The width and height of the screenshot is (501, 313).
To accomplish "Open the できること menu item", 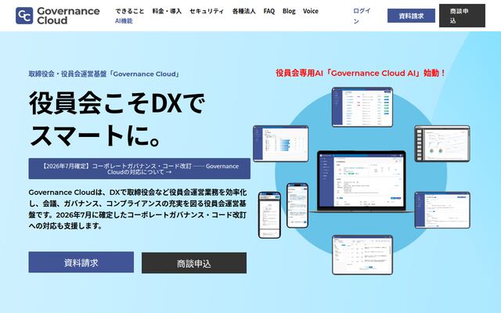I will [x=130, y=11].
